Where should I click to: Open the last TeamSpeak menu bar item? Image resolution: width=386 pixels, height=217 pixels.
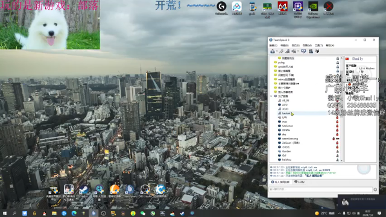[x=330, y=45]
